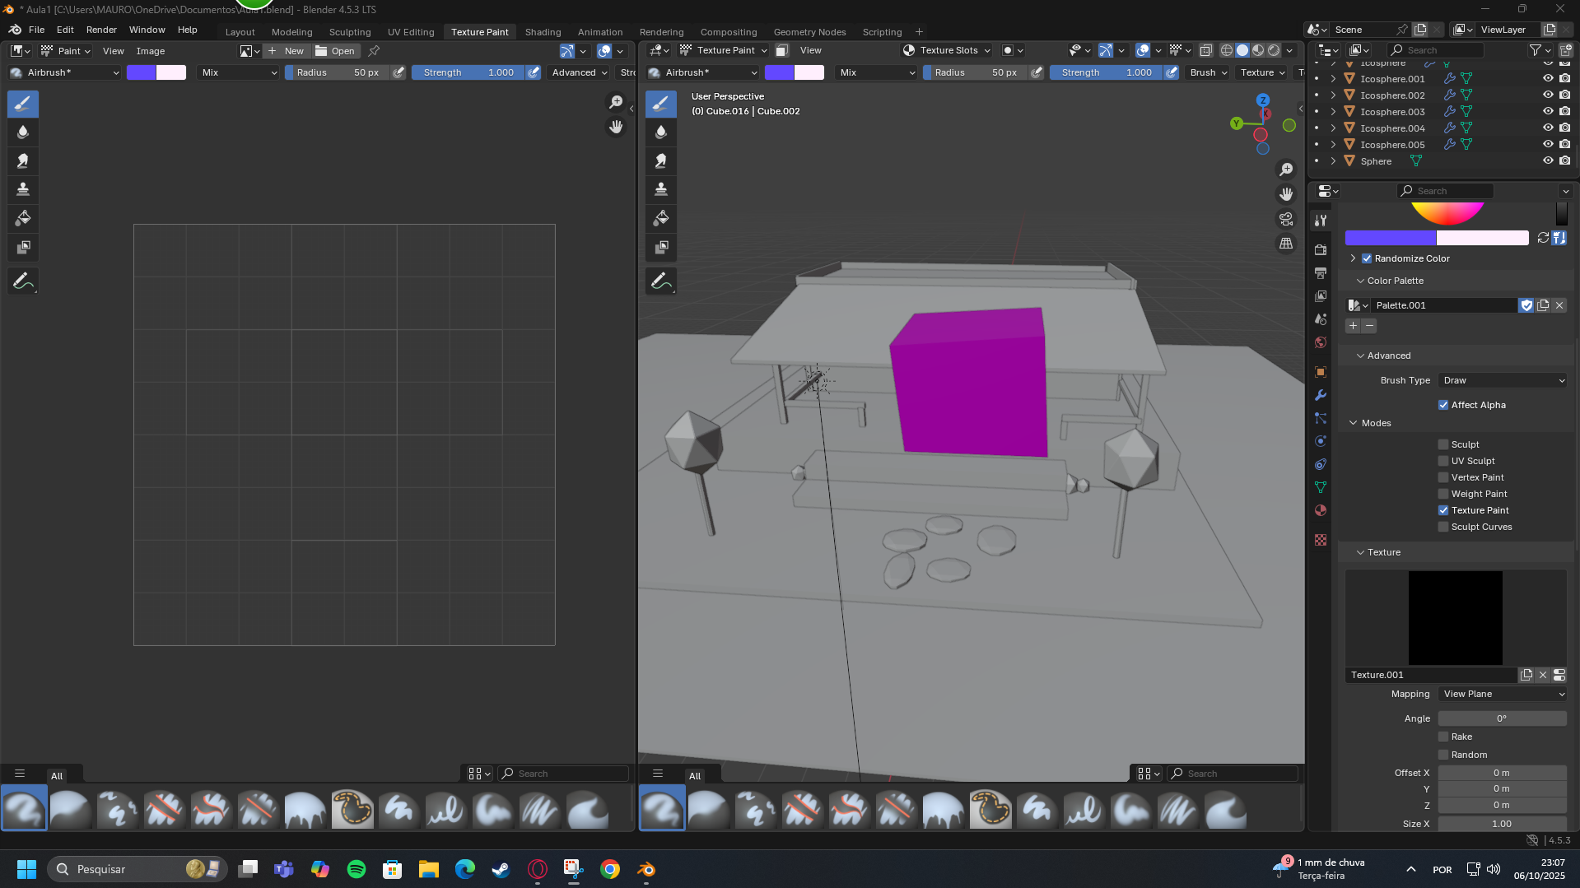Open Spotify from the taskbar
Screen dimensions: 1580x888
click(357, 869)
